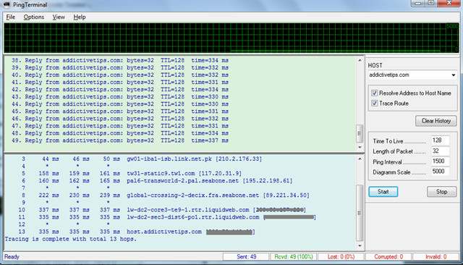
Task: Click the ping log scrollbar thumb
Action: coord(360,133)
